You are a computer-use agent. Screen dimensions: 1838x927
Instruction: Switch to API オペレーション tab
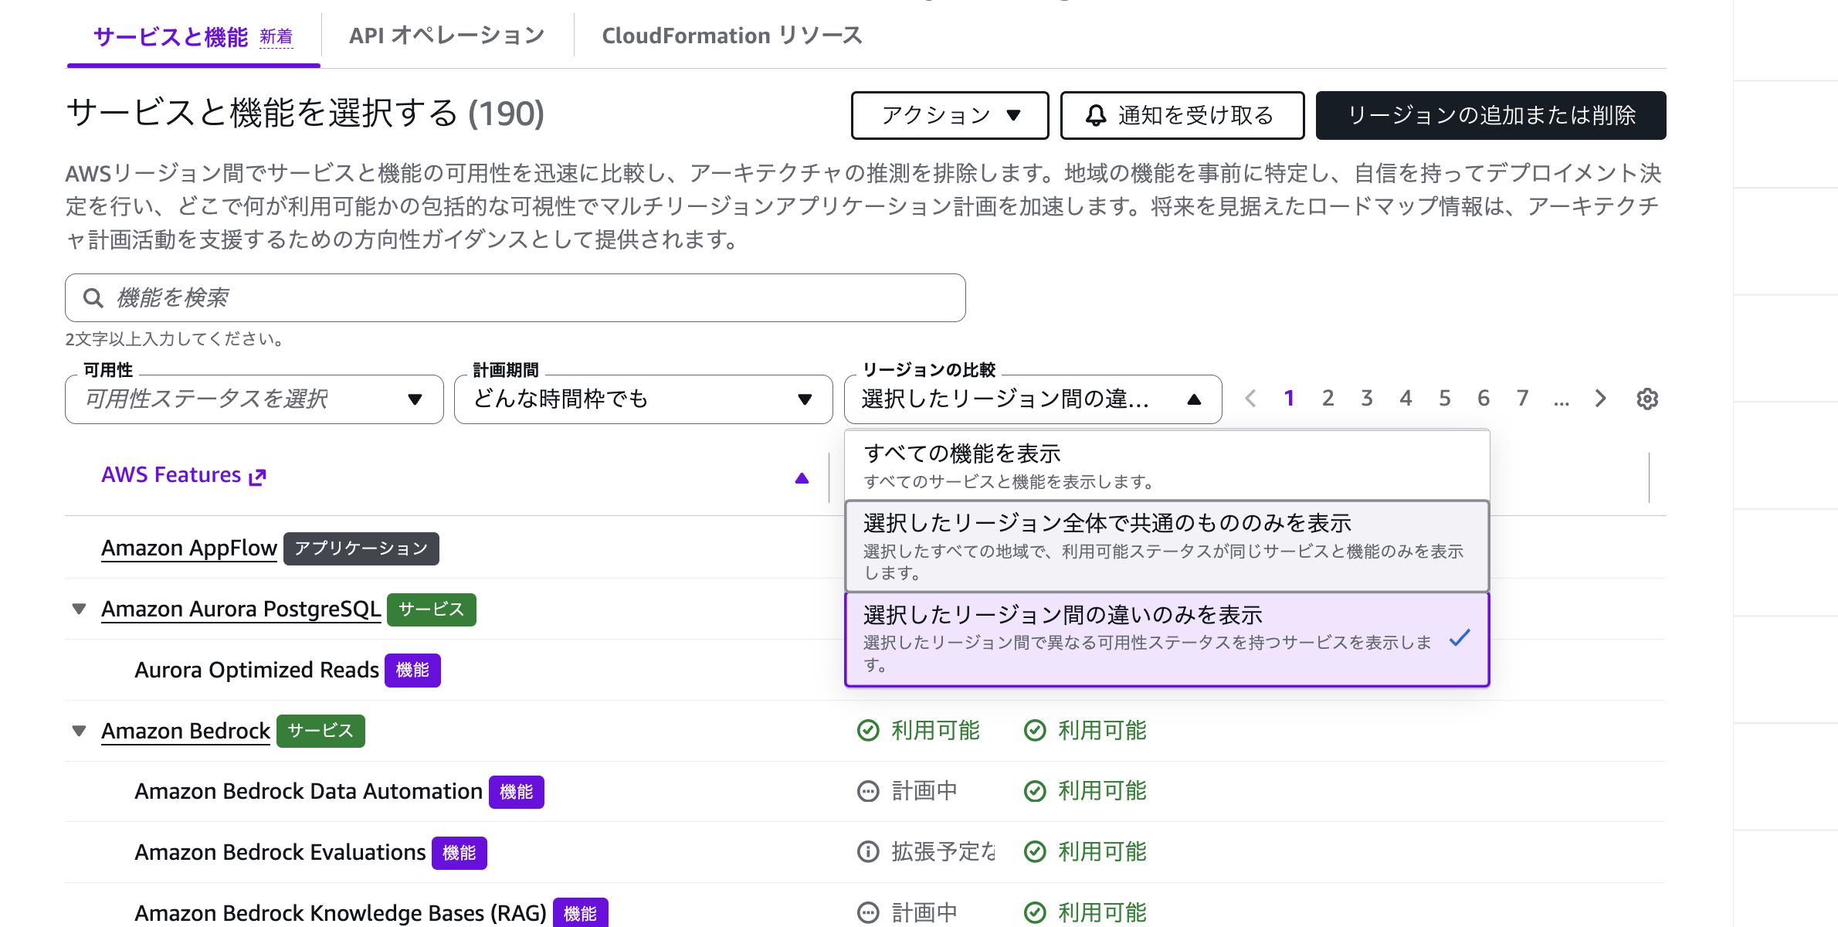point(446,36)
